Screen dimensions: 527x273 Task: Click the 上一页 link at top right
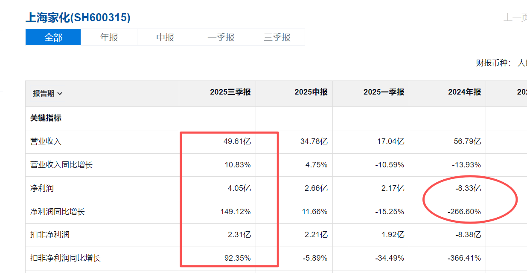[x=515, y=17]
